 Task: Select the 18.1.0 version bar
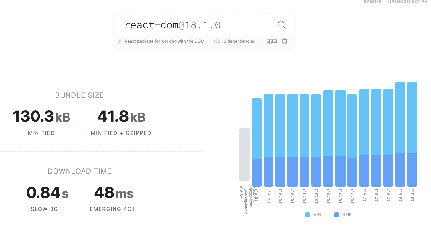(x=412, y=134)
